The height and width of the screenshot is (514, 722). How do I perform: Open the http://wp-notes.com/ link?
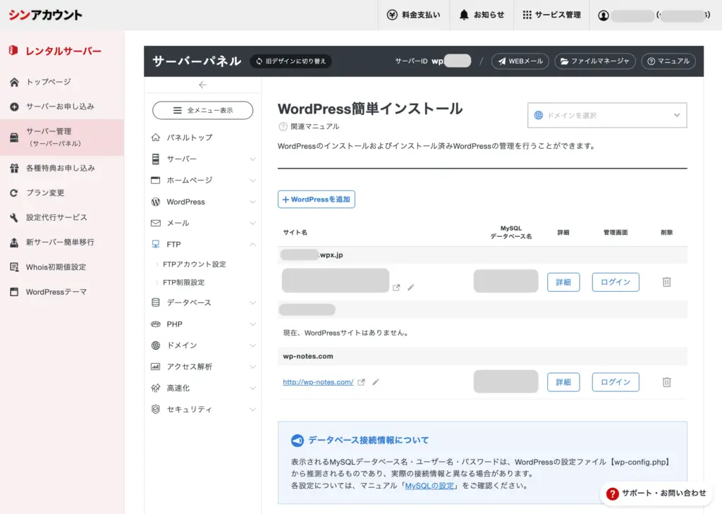pos(318,382)
